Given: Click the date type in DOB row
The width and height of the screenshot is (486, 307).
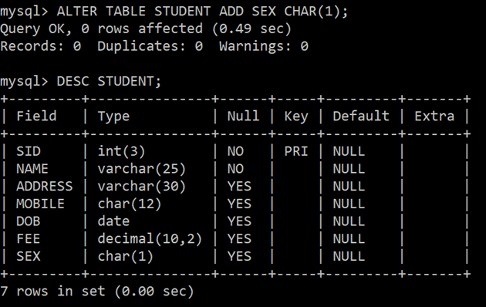Looking at the screenshot, I should coord(113,221).
